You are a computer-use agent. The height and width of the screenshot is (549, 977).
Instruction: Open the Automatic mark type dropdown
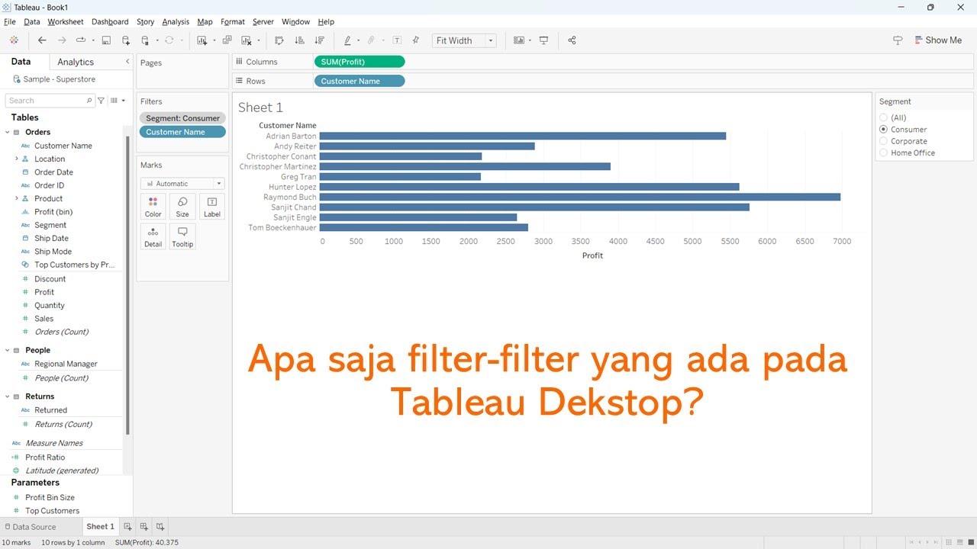pyautogui.click(x=182, y=184)
